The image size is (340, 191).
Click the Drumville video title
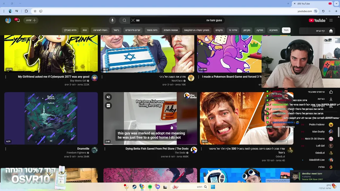(83, 149)
